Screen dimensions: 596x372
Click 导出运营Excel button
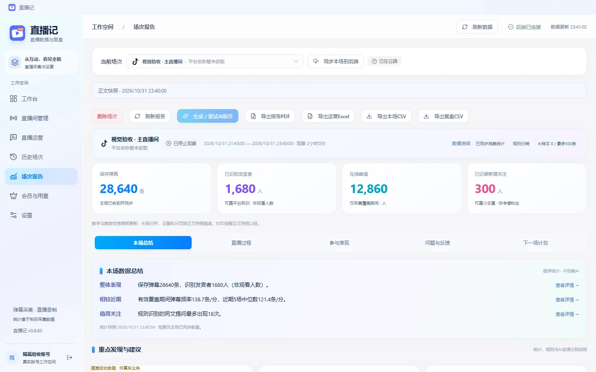point(328,116)
